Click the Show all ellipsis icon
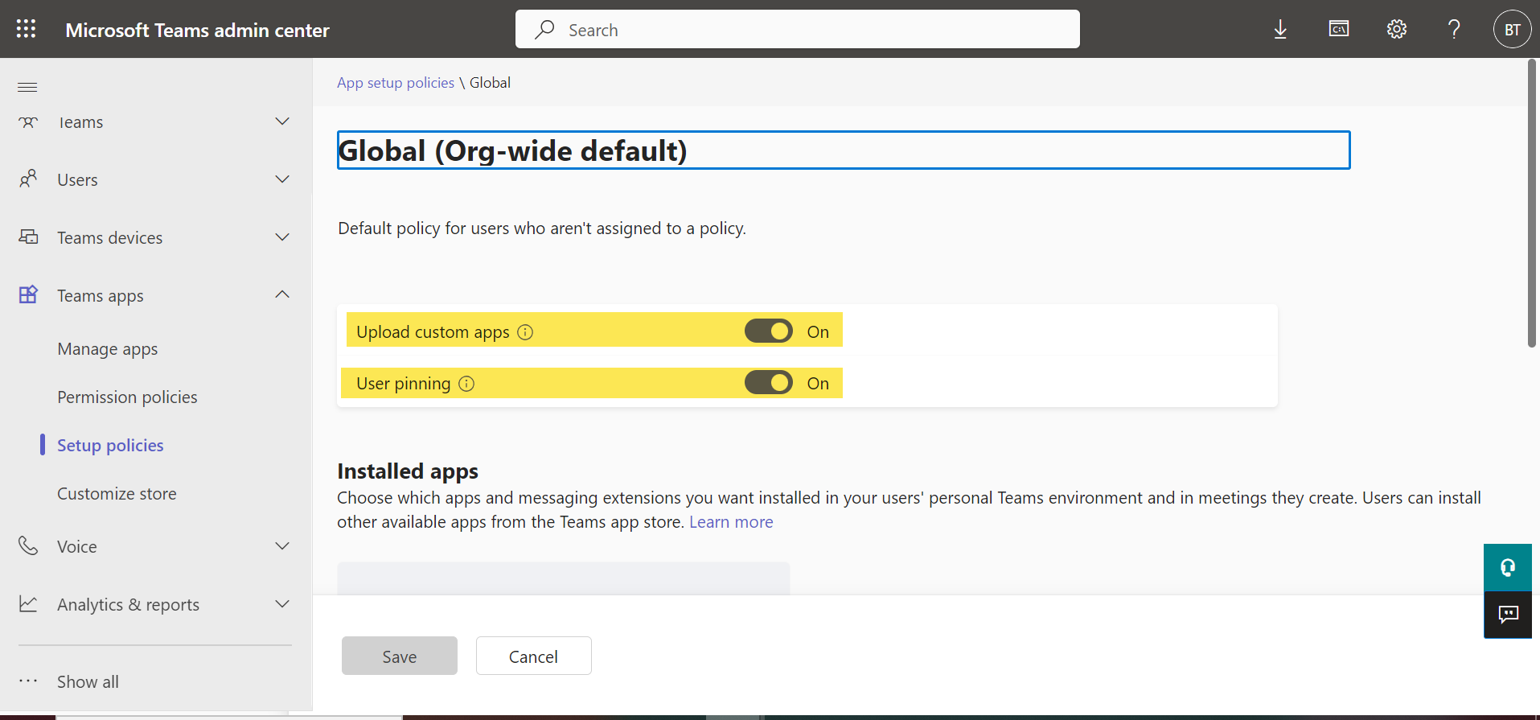Viewport: 1540px width, 720px height. pos(28,681)
